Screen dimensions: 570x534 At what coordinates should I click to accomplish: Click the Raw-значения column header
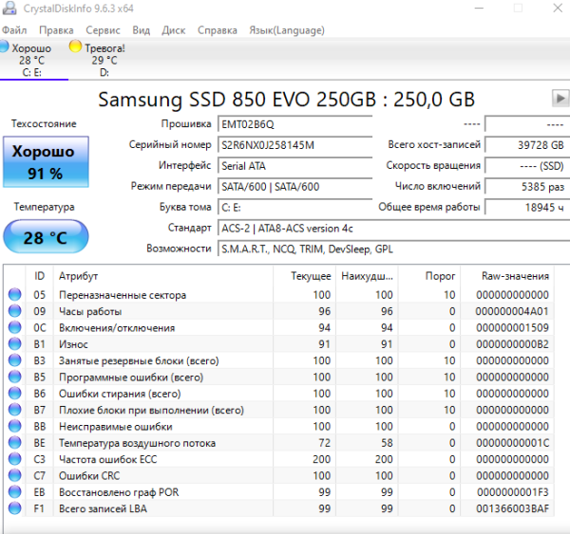516,275
